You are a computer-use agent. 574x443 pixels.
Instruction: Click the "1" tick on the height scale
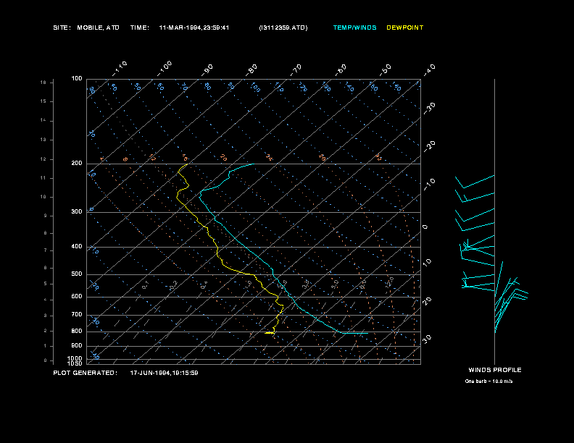coord(46,346)
